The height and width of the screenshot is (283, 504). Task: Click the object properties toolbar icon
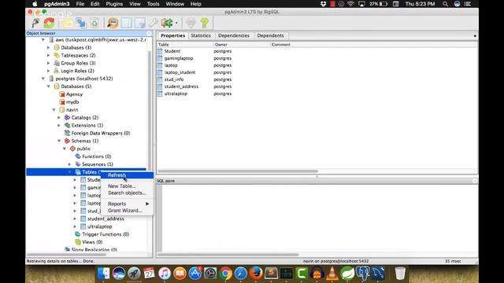click(67, 23)
